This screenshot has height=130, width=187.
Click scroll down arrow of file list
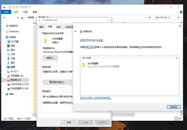tap(181, 115)
